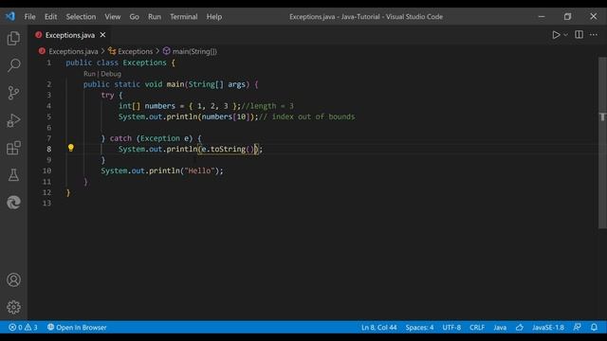Click main(String[]) in the breadcrumb
The width and height of the screenshot is (607, 341).
point(194,51)
